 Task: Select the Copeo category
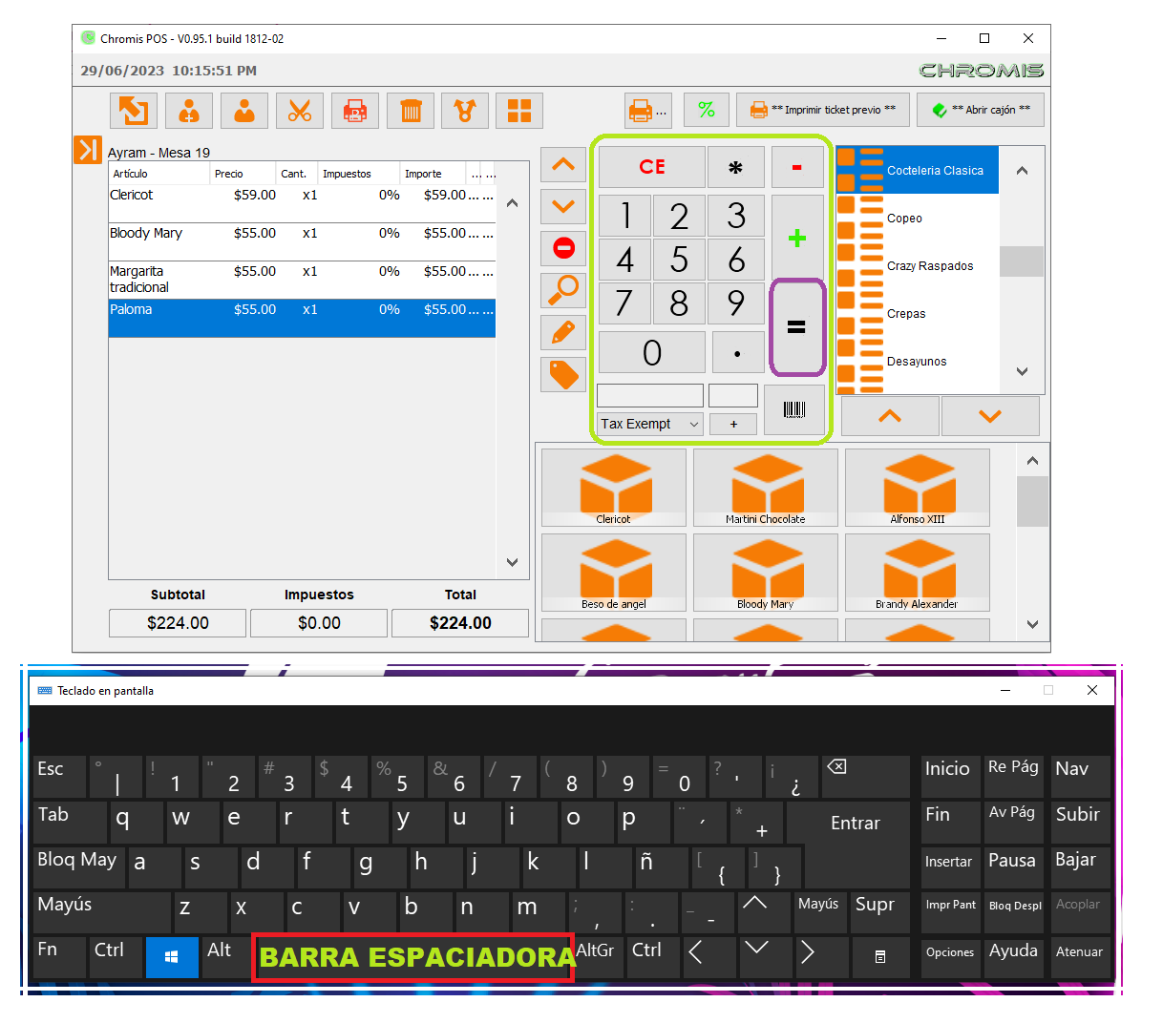click(918, 218)
